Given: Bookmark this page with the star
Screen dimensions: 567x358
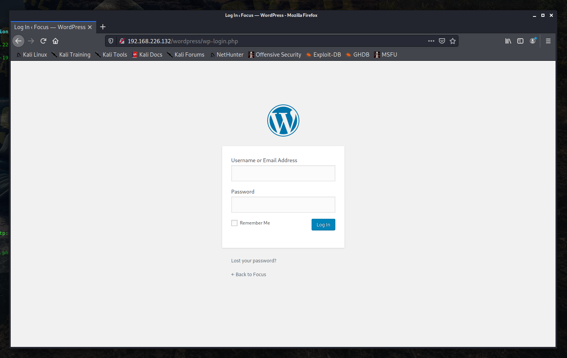Looking at the screenshot, I should click(453, 41).
